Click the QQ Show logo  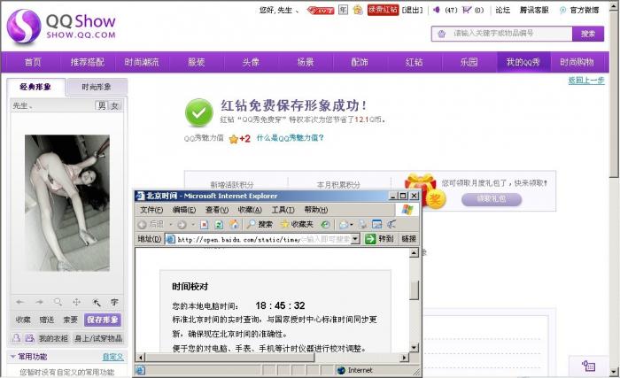click(x=61, y=26)
